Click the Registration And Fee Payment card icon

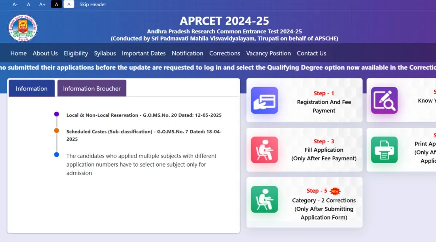pyautogui.click(x=264, y=101)
